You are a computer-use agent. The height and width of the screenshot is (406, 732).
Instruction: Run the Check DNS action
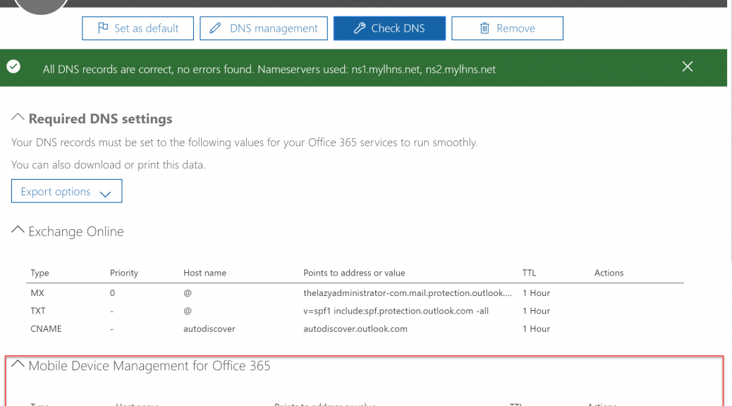tap(389, 28)
